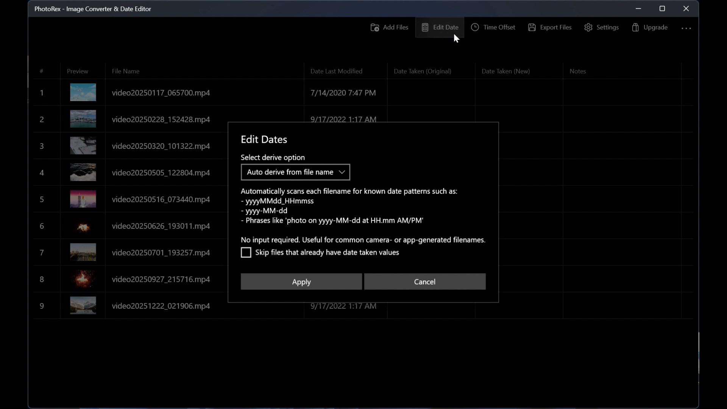Click the Edit Date calendar icon
Image resolution: width=727 pixels, height=409 pixels.
point(425,28)
